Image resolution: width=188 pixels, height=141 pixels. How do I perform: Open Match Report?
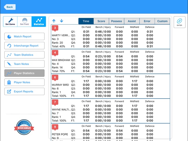click(25, 37)
